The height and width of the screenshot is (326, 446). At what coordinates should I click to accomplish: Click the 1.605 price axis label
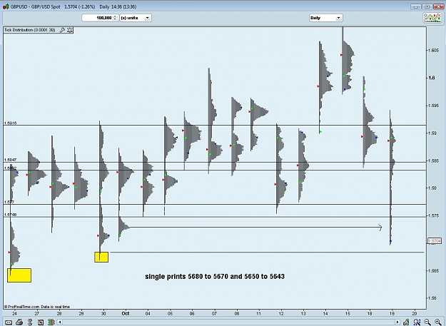[435, 51]
